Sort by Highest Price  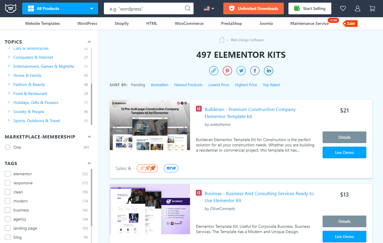click(x=246, y=85)
